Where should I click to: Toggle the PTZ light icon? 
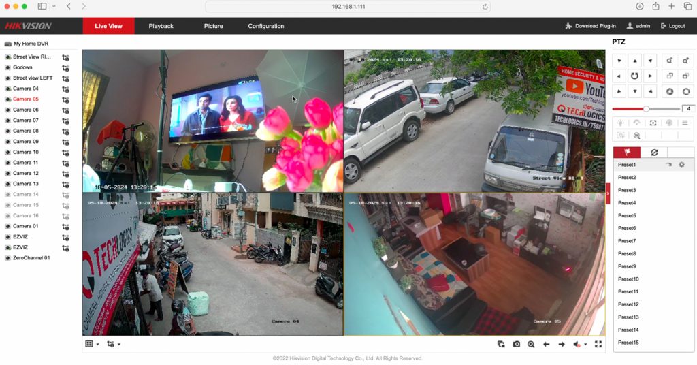point(619,123)
